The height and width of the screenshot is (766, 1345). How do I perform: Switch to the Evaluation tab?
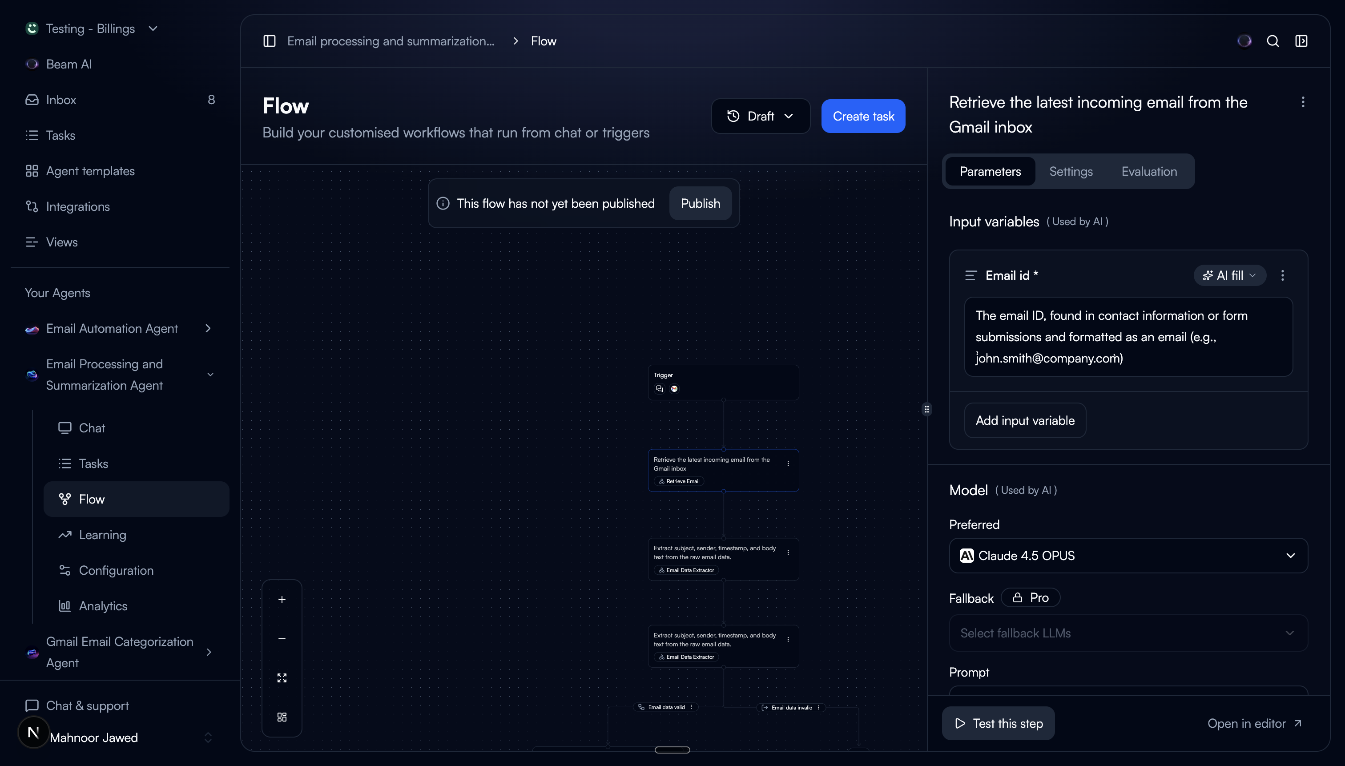click(x=1149, y=172)
